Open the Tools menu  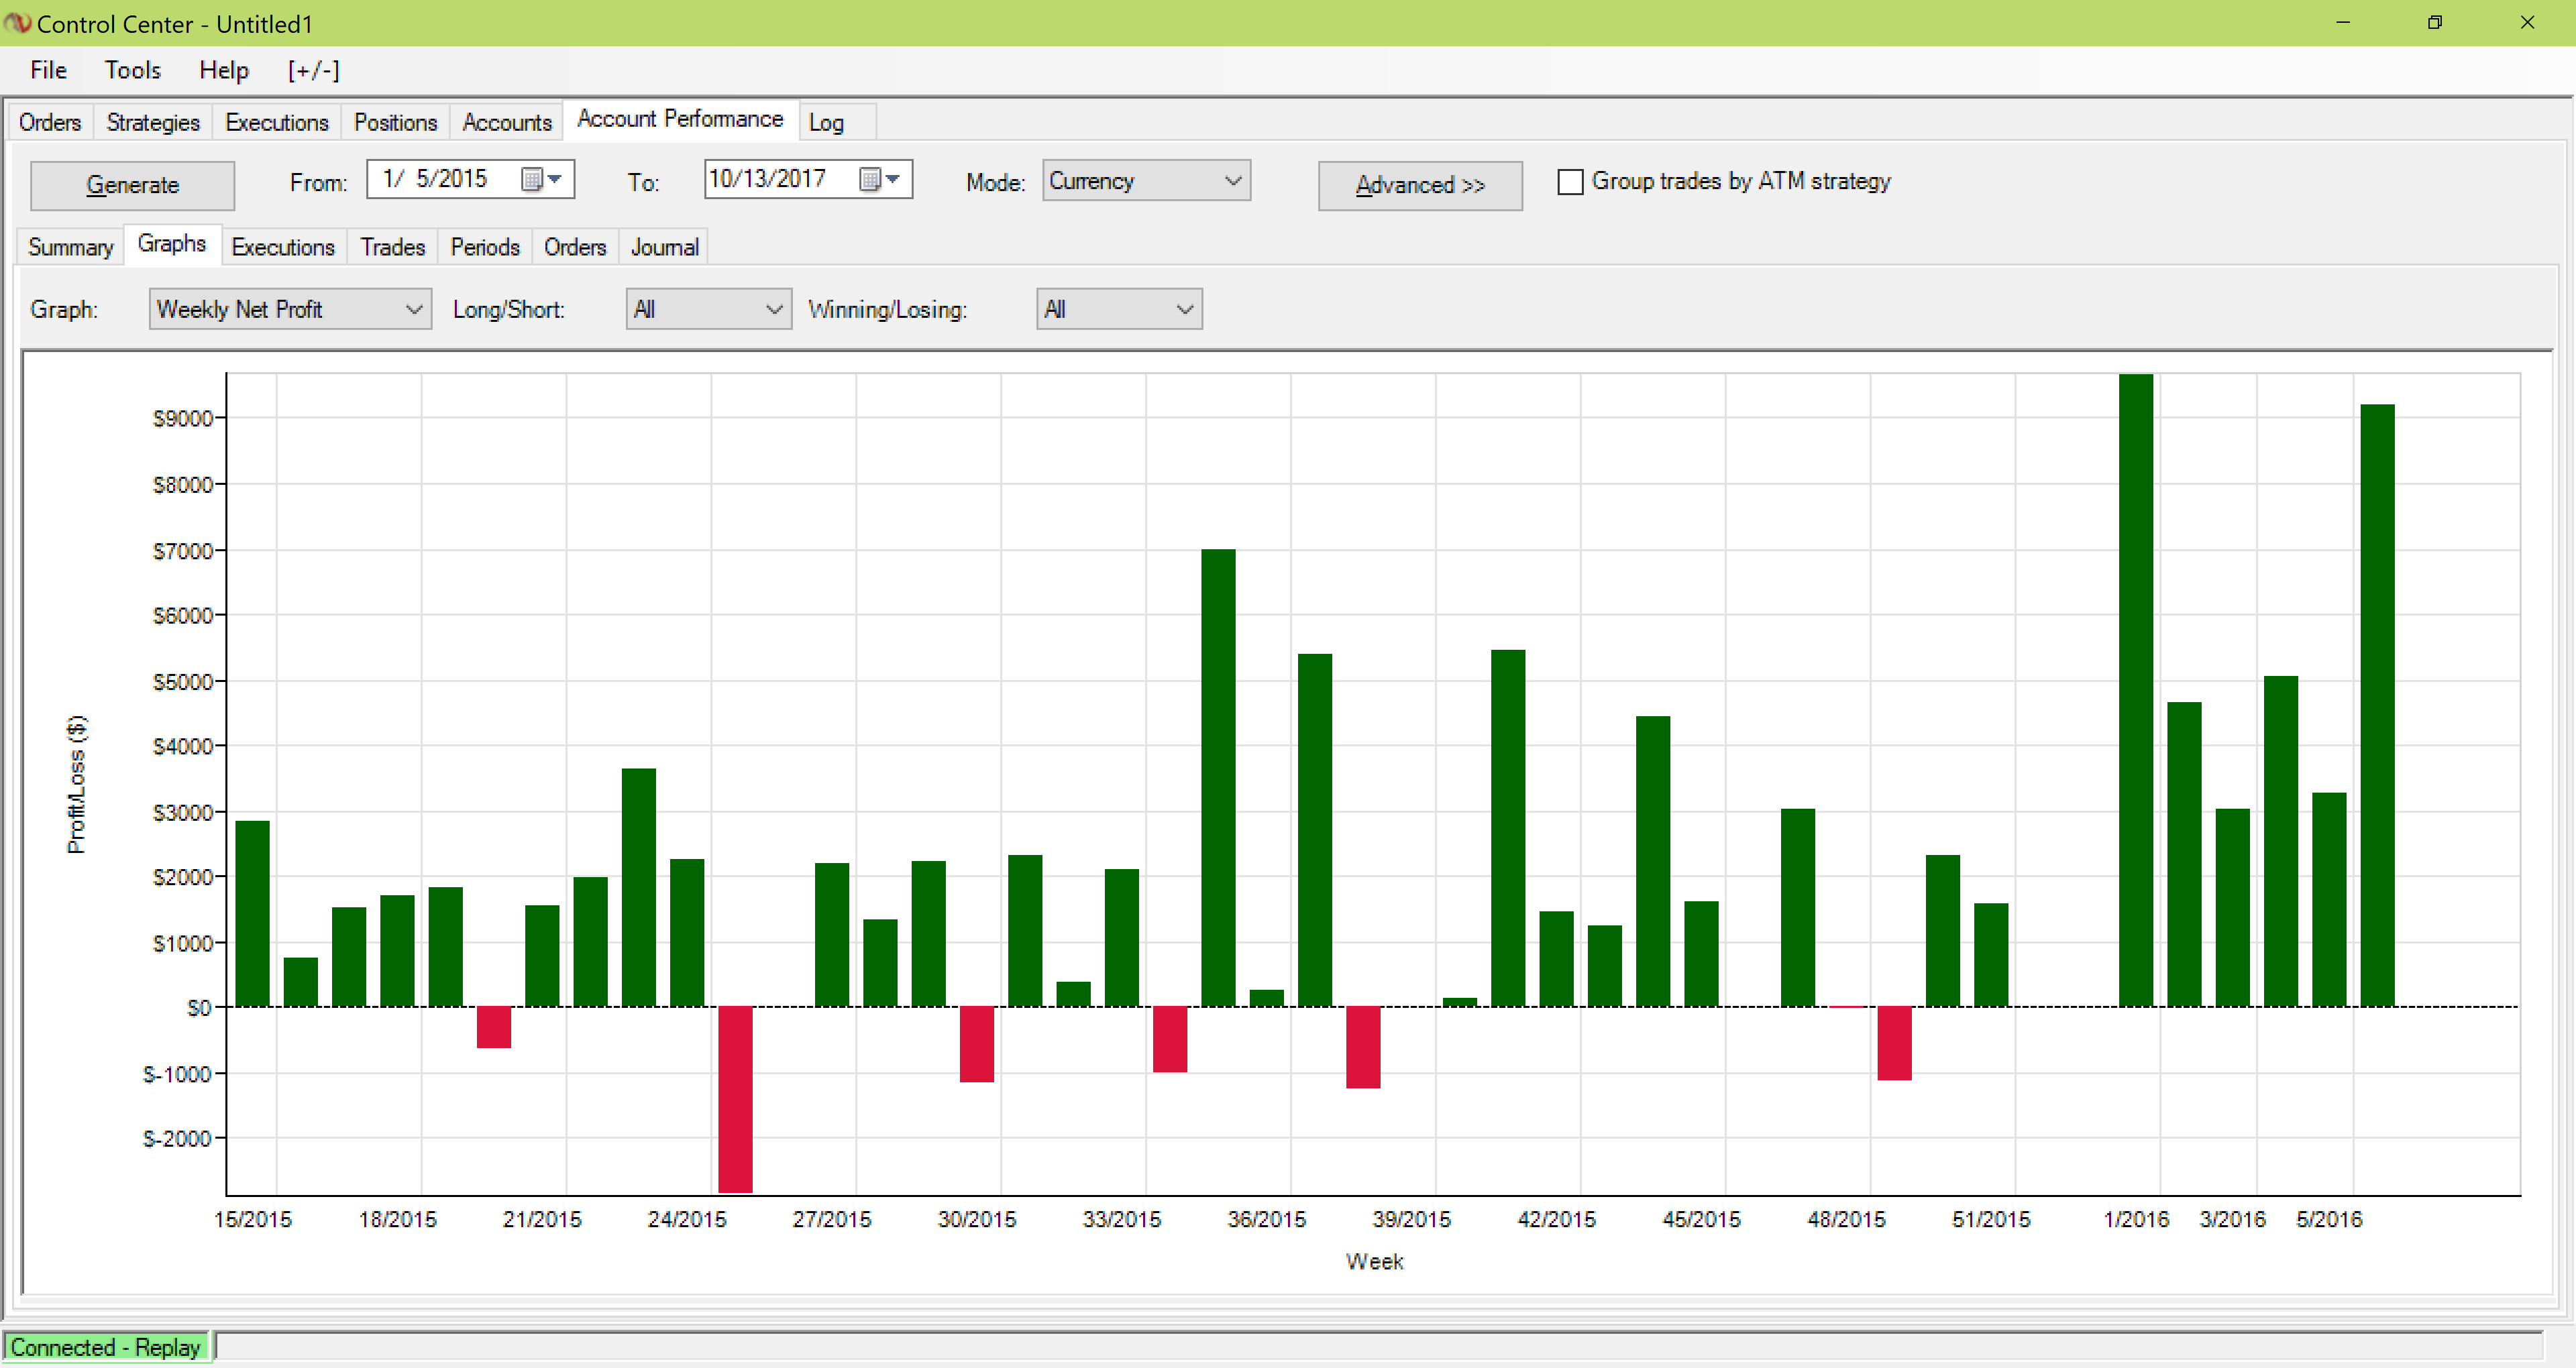pyautogui.click(x=132, y=70)
